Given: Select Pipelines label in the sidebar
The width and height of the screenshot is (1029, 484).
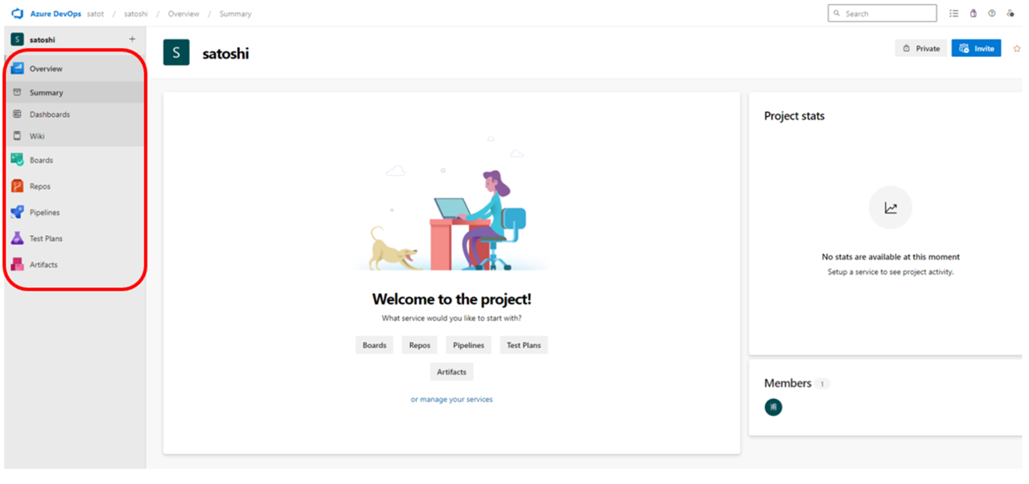Looking at the screenshot, I should click(x=44, y=212).
